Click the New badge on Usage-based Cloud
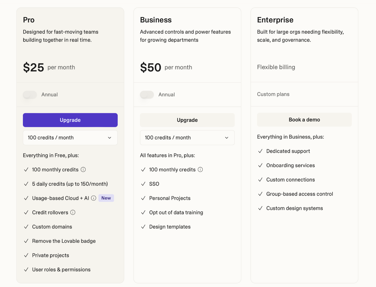Viewport: 376px width, 287px height. click(x=106, y=198)
